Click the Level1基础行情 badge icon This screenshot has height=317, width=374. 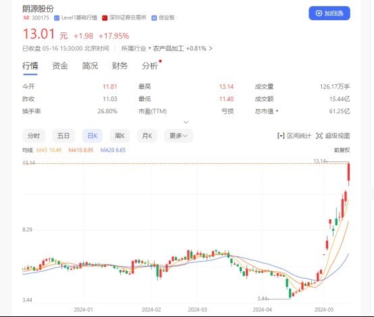pyautogui.click(x=57, y=18)
